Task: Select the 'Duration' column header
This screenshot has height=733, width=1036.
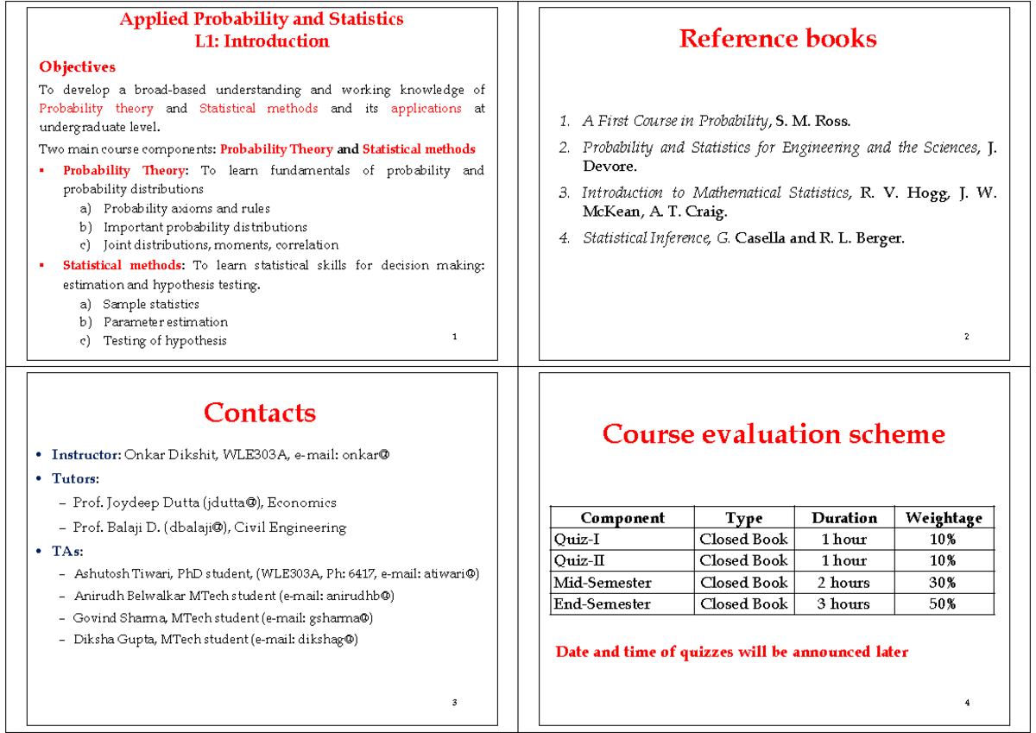Action: click(844, 518)
